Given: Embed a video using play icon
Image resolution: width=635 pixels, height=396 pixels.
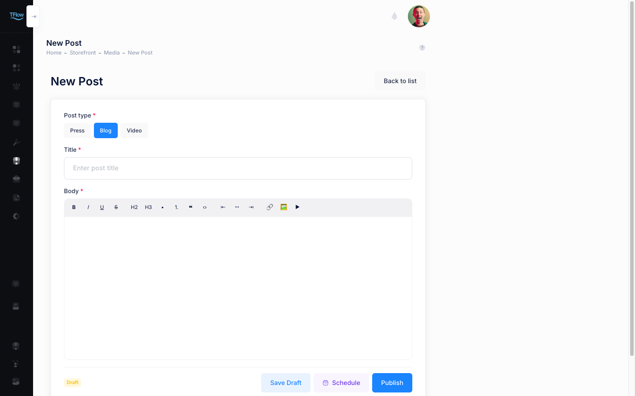Looking at the screenshot, I should point(298,207).
